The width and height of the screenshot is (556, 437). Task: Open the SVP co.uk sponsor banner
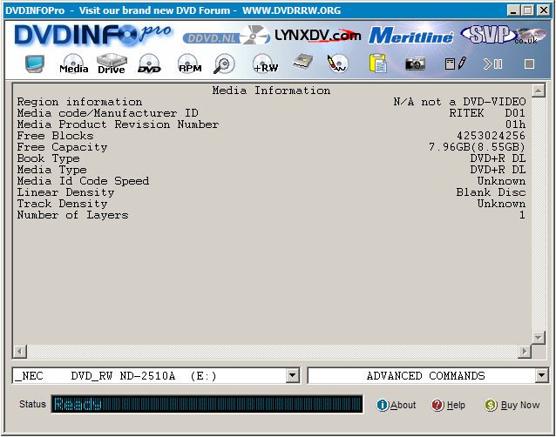[504, 34]
